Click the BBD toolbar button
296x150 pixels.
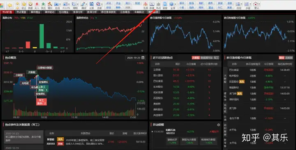118,8
